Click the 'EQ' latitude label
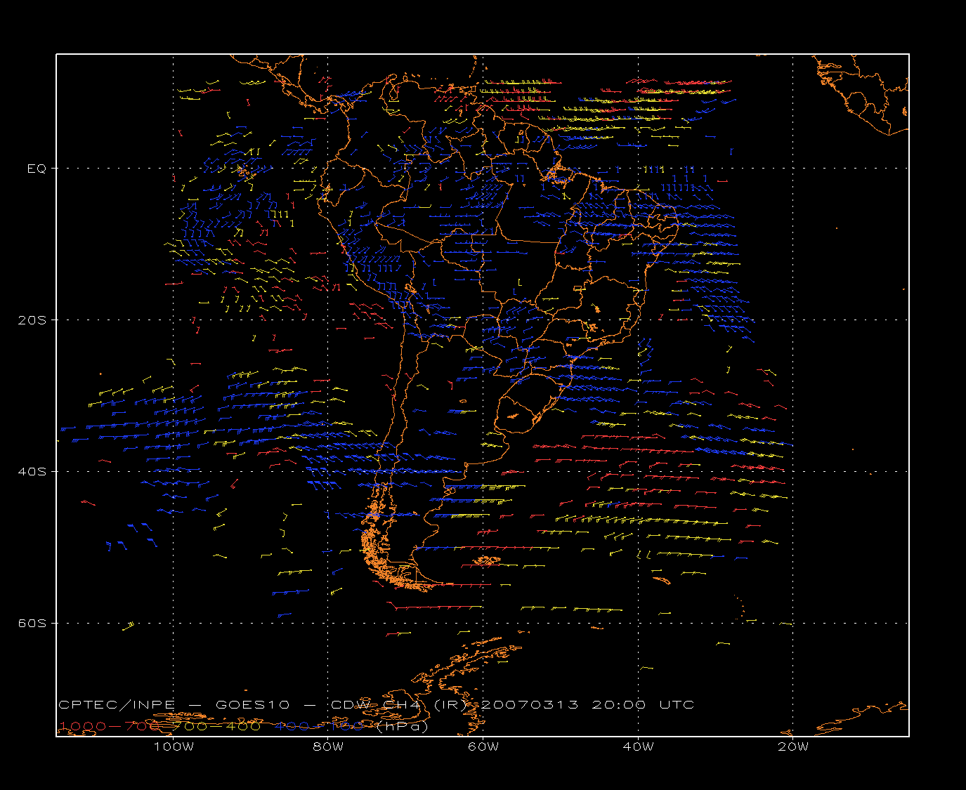Image resolution: width=966 pixels, height=790 pixels. click(x=37, y=169)
